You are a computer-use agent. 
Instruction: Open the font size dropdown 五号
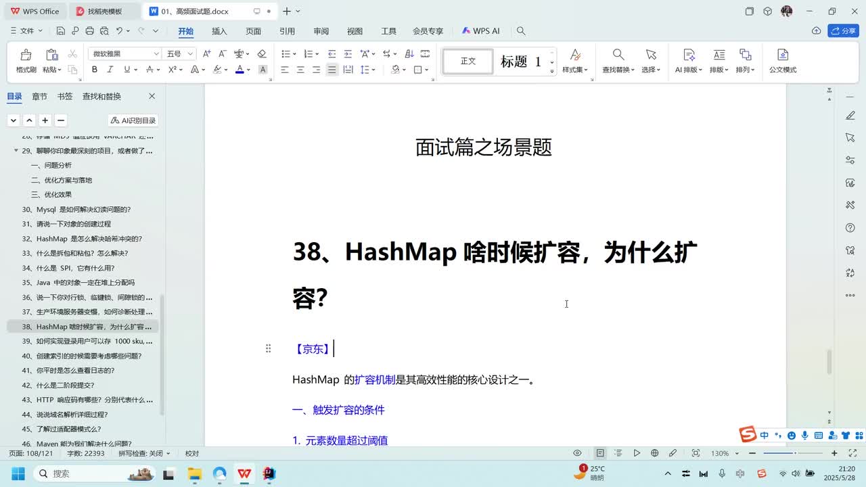[190, 53]
